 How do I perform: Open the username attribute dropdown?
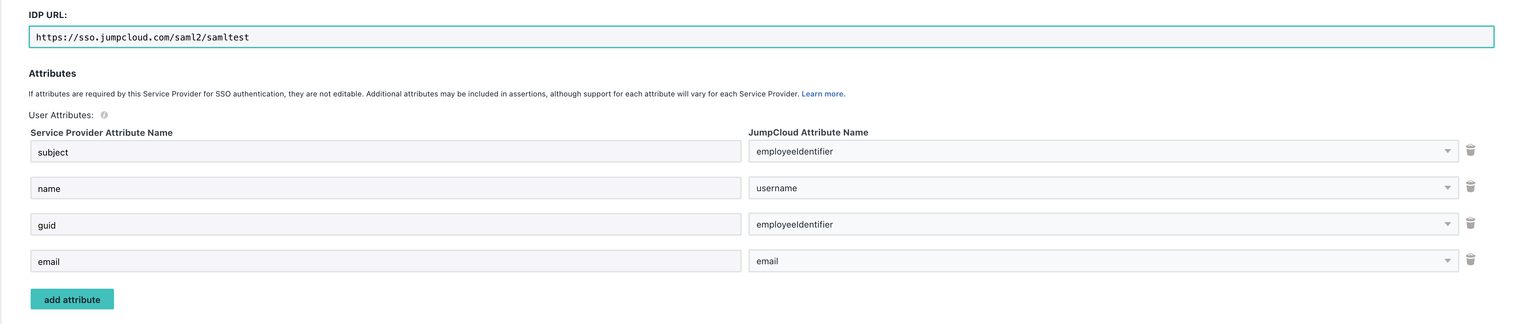tap(1103, 188)
